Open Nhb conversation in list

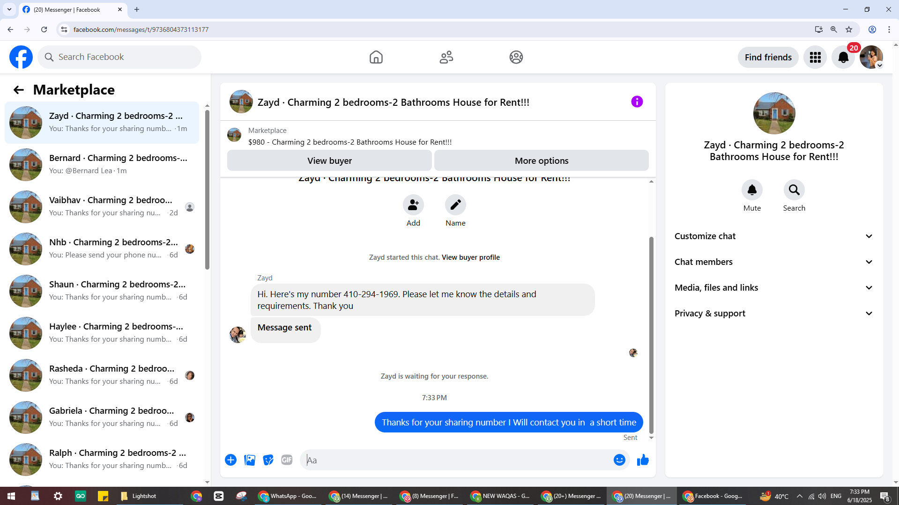click(x=102, y=249)
